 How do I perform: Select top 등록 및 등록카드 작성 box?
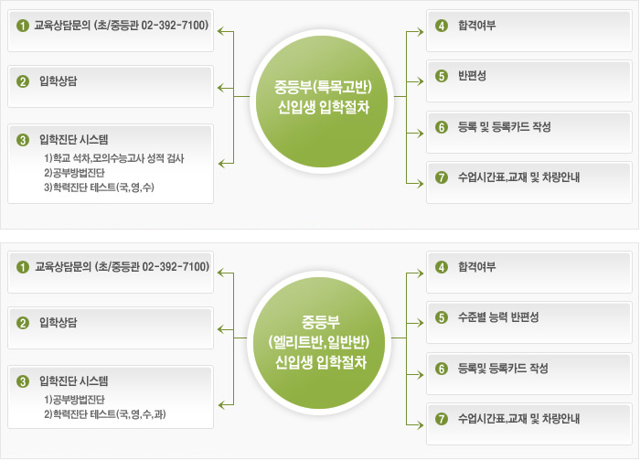[529, 133]
